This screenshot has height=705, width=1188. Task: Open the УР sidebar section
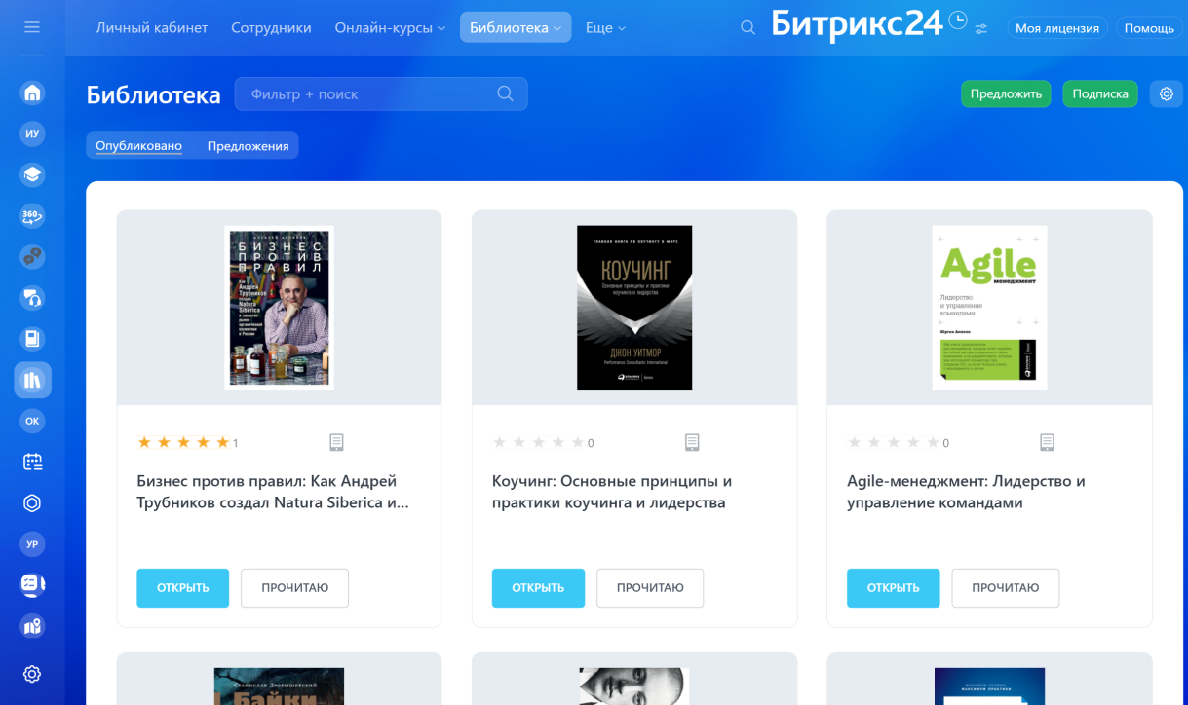coord(32,543)
